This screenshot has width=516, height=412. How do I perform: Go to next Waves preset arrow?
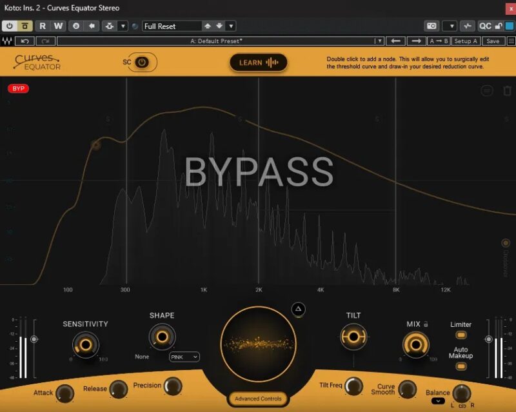pos(416,41)
